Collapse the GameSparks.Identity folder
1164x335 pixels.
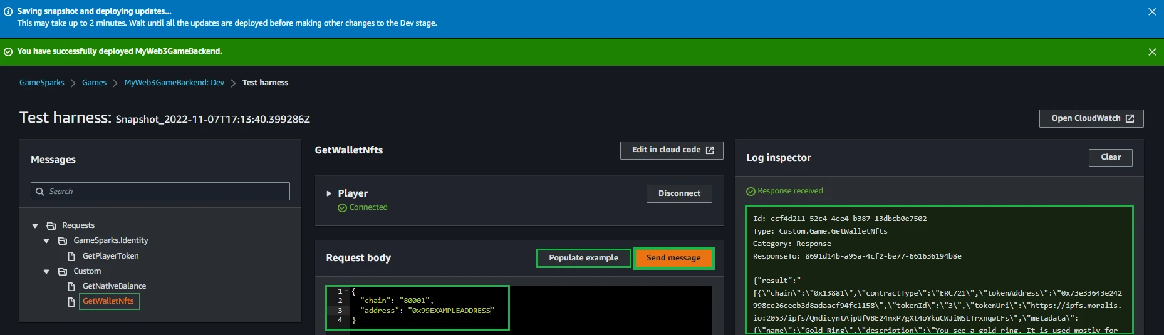pyautogui.click(x=46, y=240)
